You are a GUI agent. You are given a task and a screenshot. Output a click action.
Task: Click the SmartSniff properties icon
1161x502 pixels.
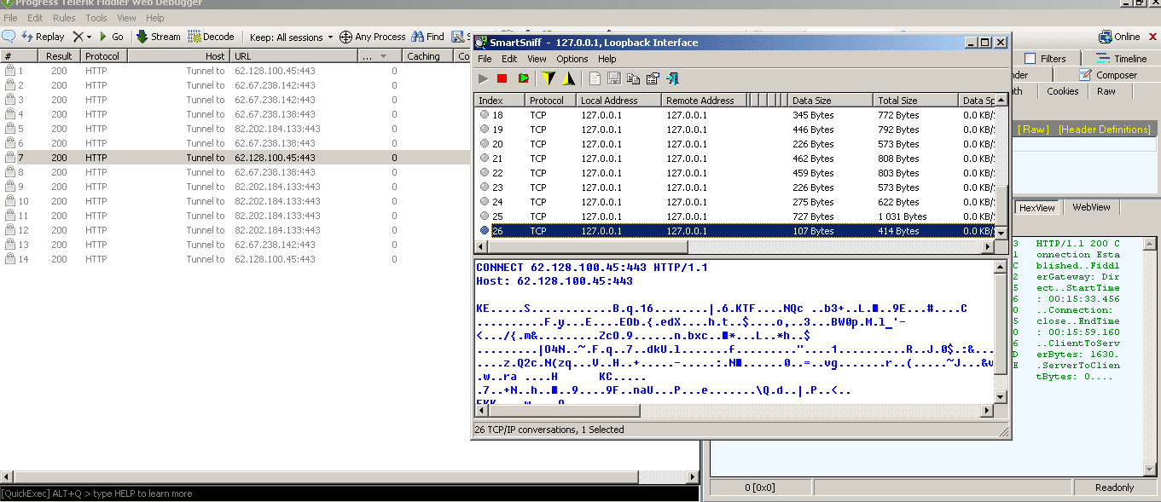653,78
